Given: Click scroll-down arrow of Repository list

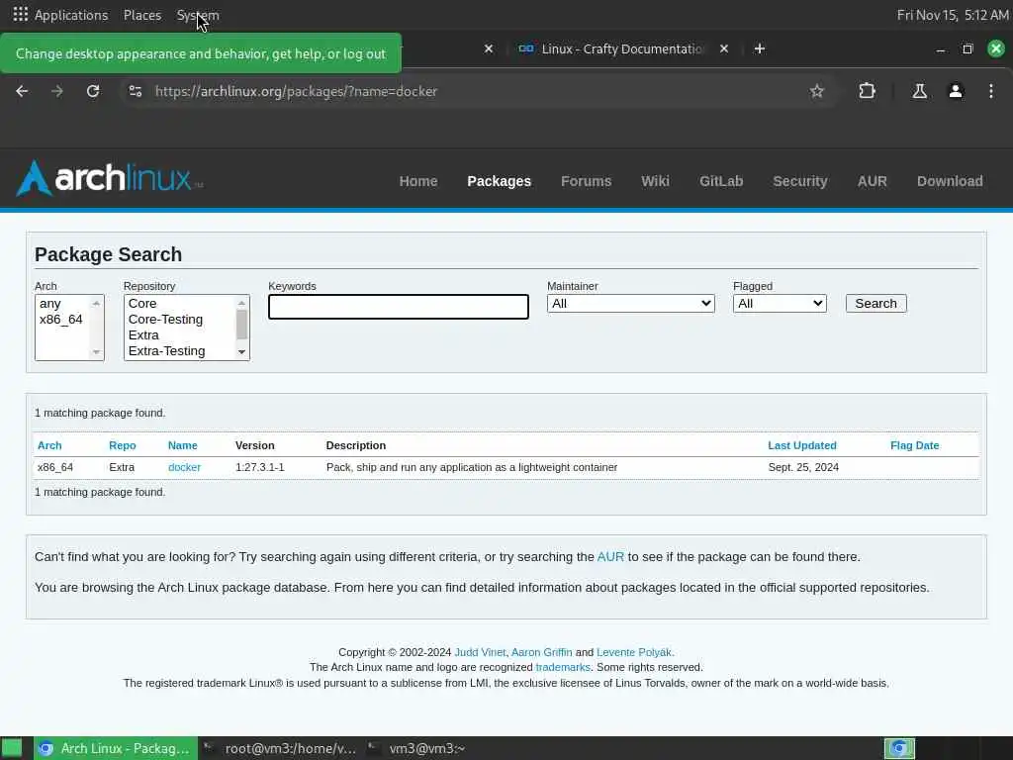Looking at the screenshot, I should 241,352.
